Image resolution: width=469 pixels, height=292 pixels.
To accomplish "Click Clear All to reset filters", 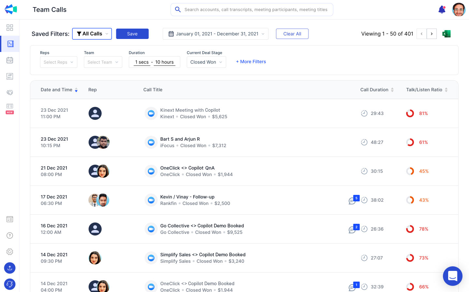I will [292, 33].
